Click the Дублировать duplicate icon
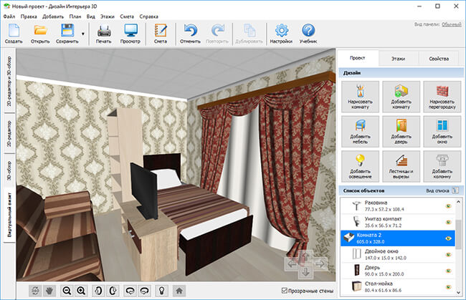 click(x=249, y=34)
